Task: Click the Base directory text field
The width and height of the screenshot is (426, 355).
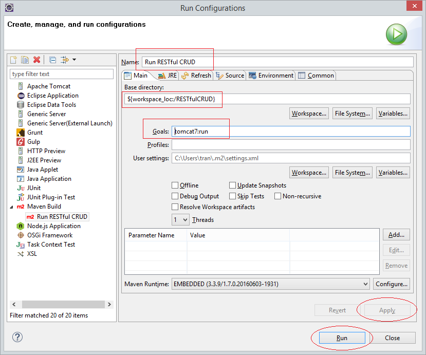Action: coord(267,99)
